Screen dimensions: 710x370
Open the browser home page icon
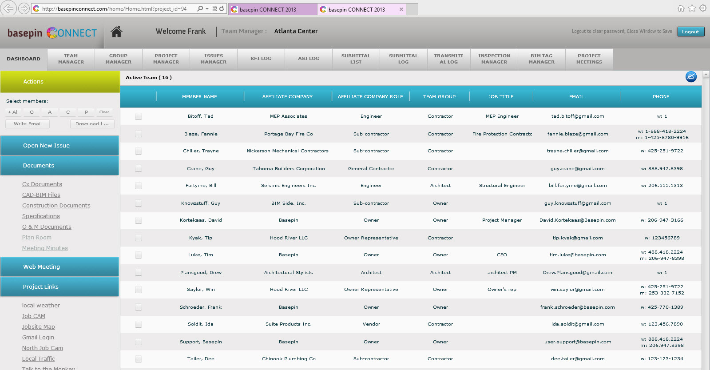(681, 8)
